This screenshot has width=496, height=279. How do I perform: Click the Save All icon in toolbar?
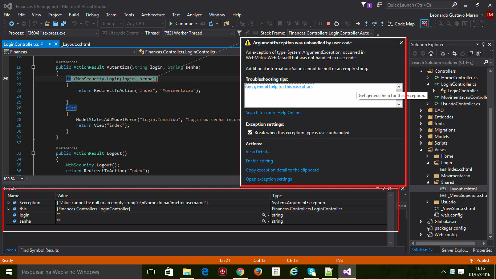[64, 24]
